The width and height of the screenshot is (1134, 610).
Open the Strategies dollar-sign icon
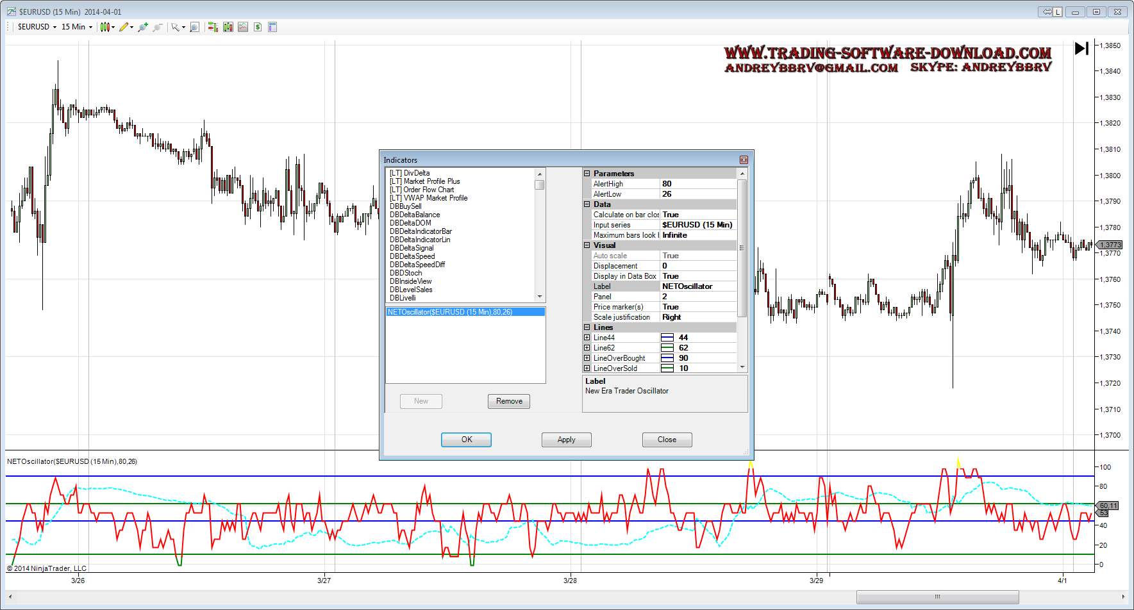click(258, 27)
